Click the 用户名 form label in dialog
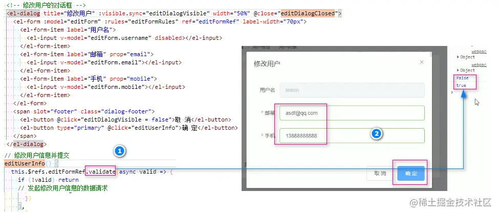499x215 pixels. (x=267, y=90)
